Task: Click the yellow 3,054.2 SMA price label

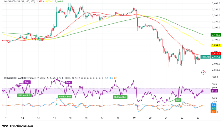Action: [216, 45]
